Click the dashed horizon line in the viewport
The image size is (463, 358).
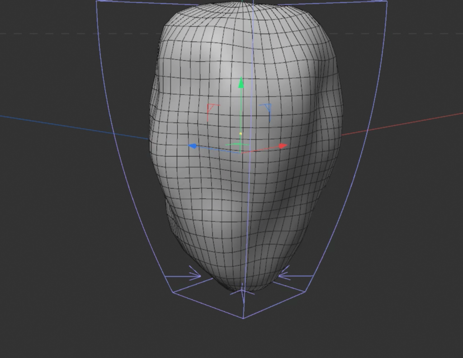[x=68, y=33]
